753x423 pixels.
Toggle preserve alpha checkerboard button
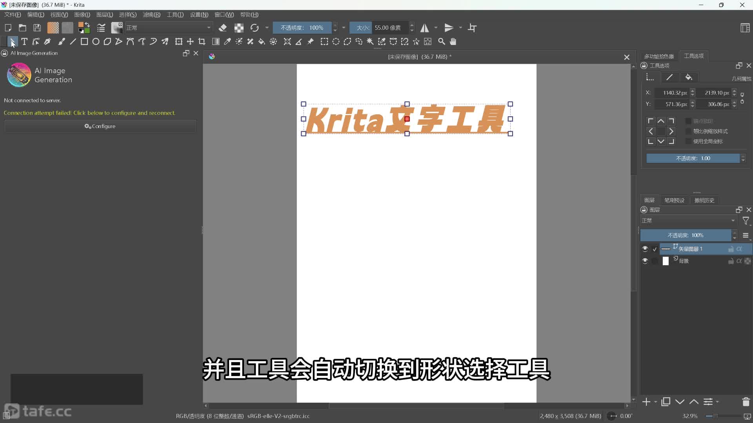click(239, 28)
